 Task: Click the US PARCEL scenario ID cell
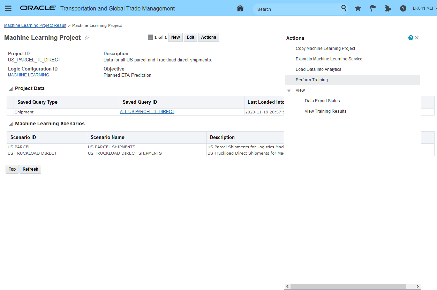[47, 147]
